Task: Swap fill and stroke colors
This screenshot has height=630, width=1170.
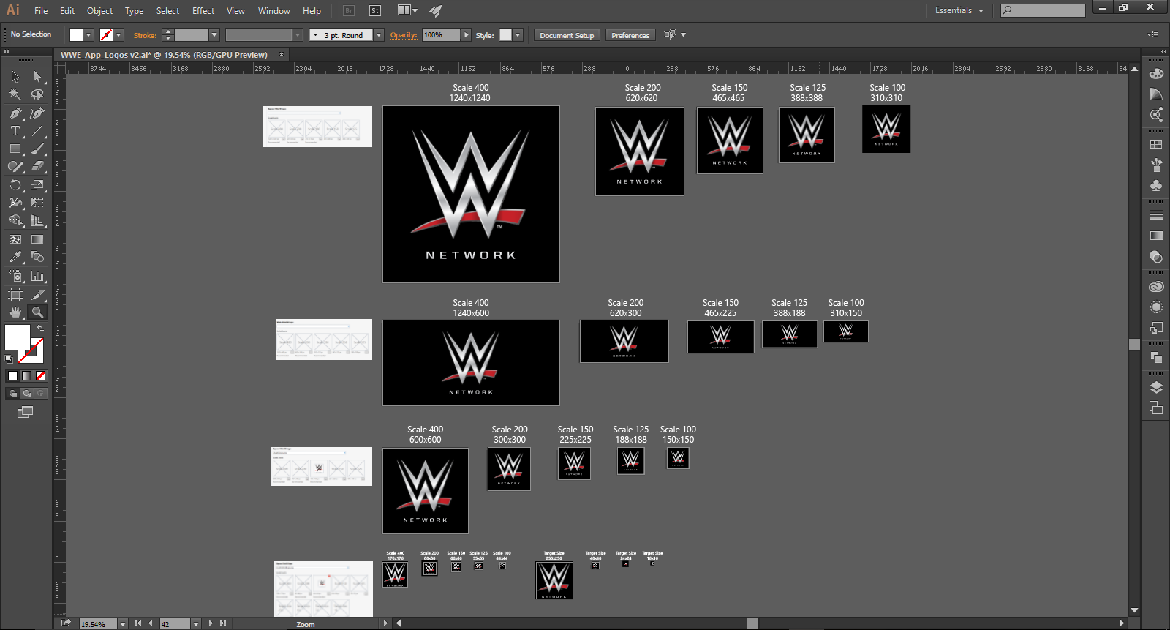Action: click(40, 329)
